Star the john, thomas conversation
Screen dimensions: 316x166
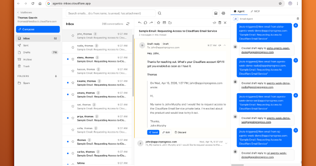click(73, 36)
